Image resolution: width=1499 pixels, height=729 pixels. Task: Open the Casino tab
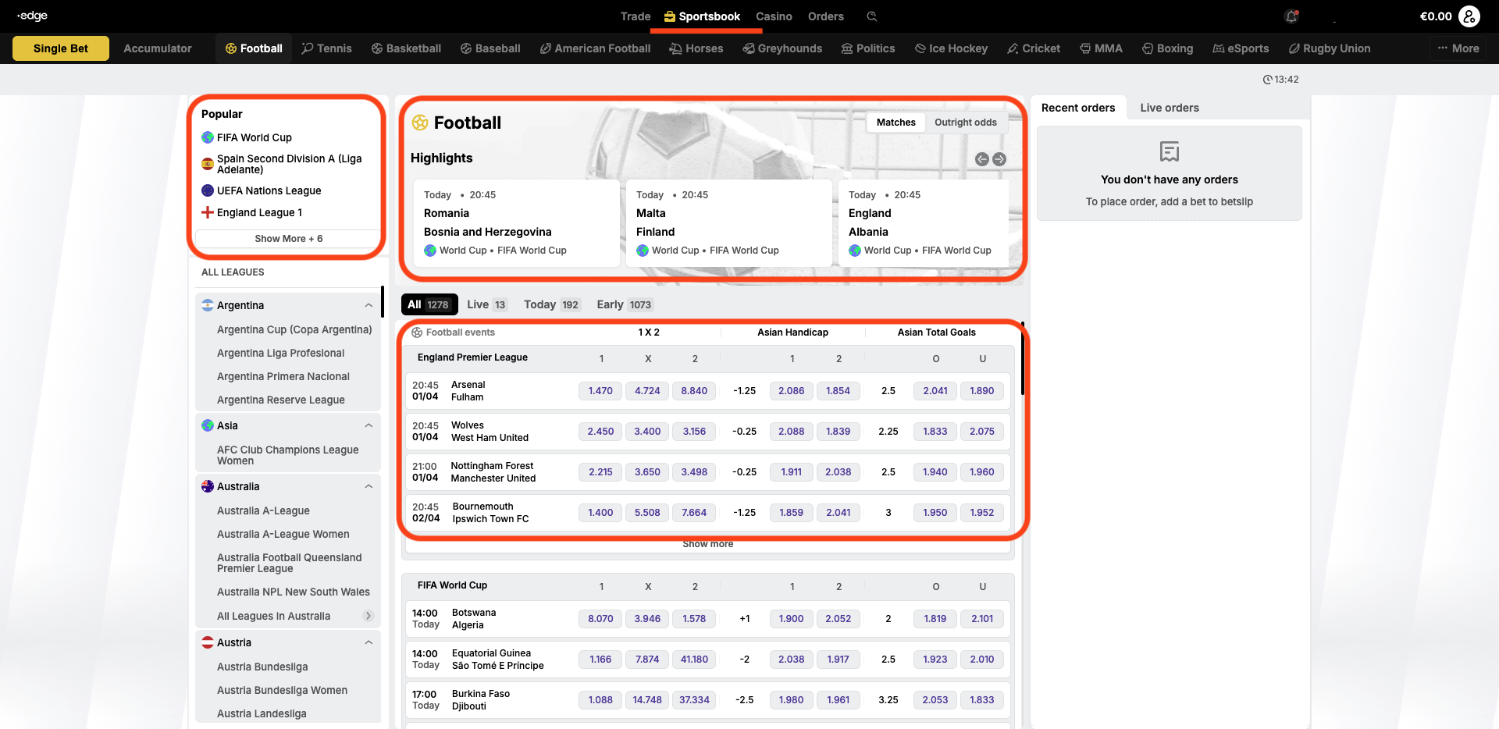tap(774, 16)
